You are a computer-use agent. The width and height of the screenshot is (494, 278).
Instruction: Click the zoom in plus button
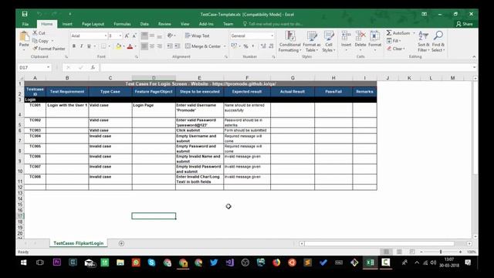pyautogui.click(x=460, y=252)
